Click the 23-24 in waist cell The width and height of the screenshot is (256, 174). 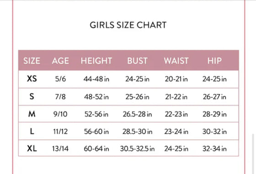click(x=176, y=131)
